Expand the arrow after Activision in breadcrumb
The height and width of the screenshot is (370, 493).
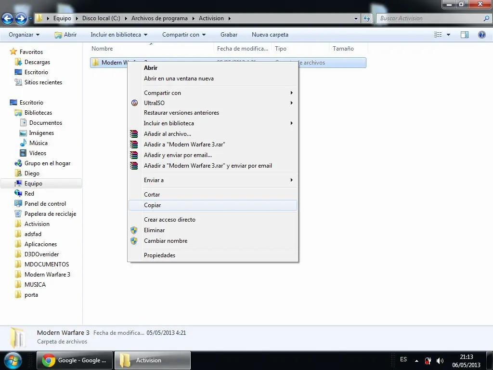(230, 19)
